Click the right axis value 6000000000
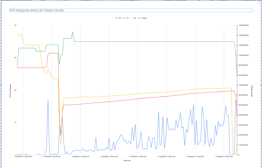 (243, 95)
